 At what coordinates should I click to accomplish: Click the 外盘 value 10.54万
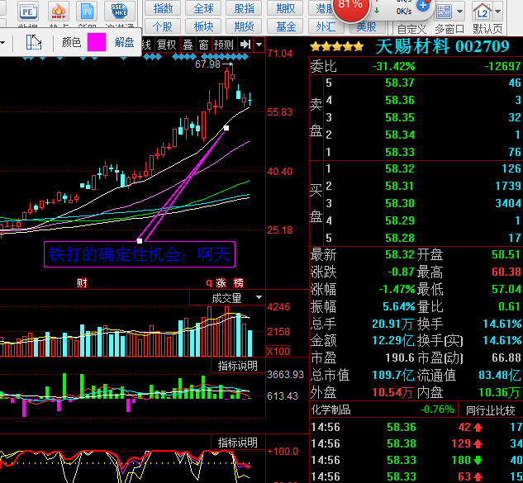tap(392, 392)
